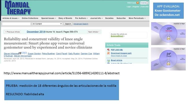The width and height of the screenshot is (188, 105).
Task: Click the Login link
Action: tap(129, 7)
